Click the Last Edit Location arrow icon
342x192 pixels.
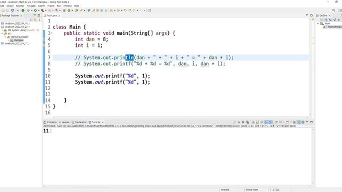(125, 11)
